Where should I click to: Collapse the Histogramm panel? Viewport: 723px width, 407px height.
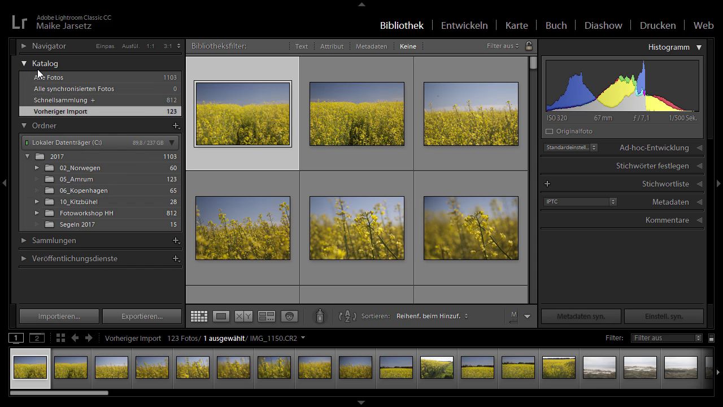[699, 47]
